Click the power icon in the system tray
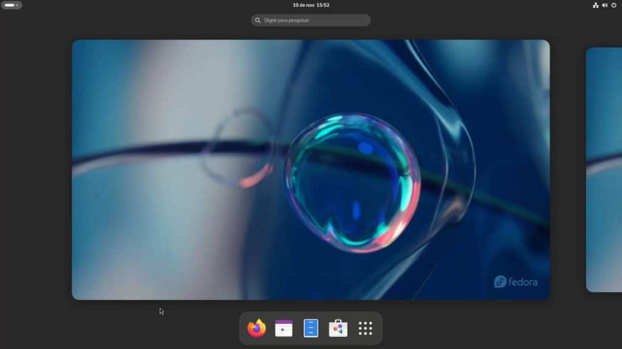This screenshot has width=622, height=349. (612, 5)
